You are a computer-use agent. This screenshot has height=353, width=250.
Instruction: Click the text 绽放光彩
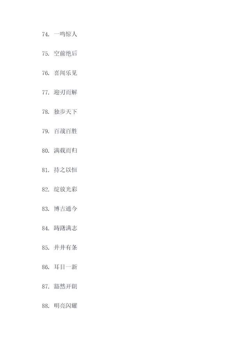tap(65, 190)
